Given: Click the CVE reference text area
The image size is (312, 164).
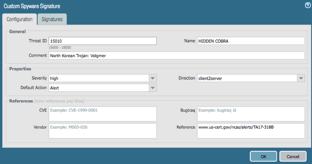Looking at the screenshot, I should (x=103, y=114).
